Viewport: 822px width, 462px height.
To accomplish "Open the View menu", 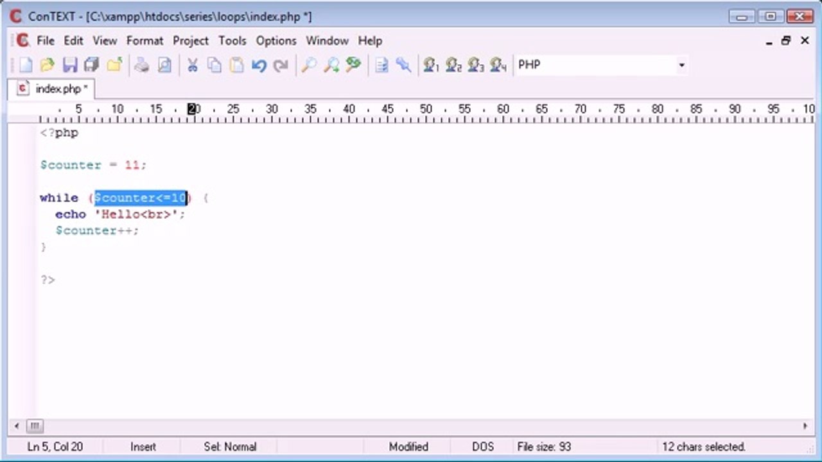I will click(x=105, y=40).
